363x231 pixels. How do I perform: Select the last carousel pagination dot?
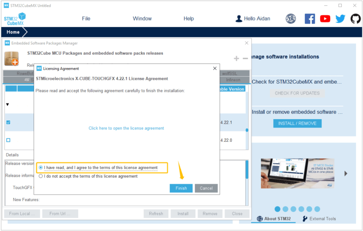click(317, 209)
